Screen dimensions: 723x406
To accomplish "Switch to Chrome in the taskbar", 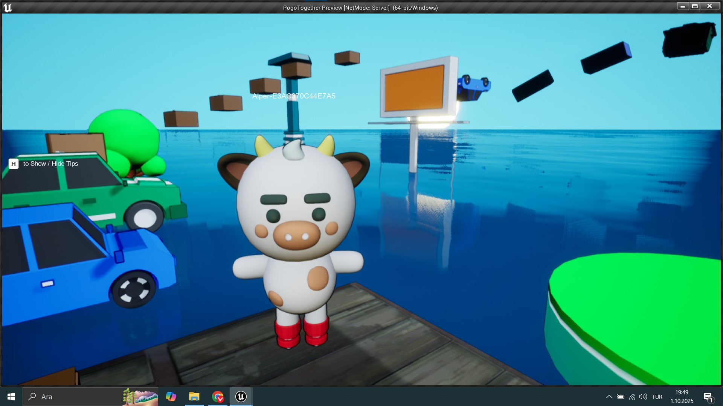I will pos(218,397).
